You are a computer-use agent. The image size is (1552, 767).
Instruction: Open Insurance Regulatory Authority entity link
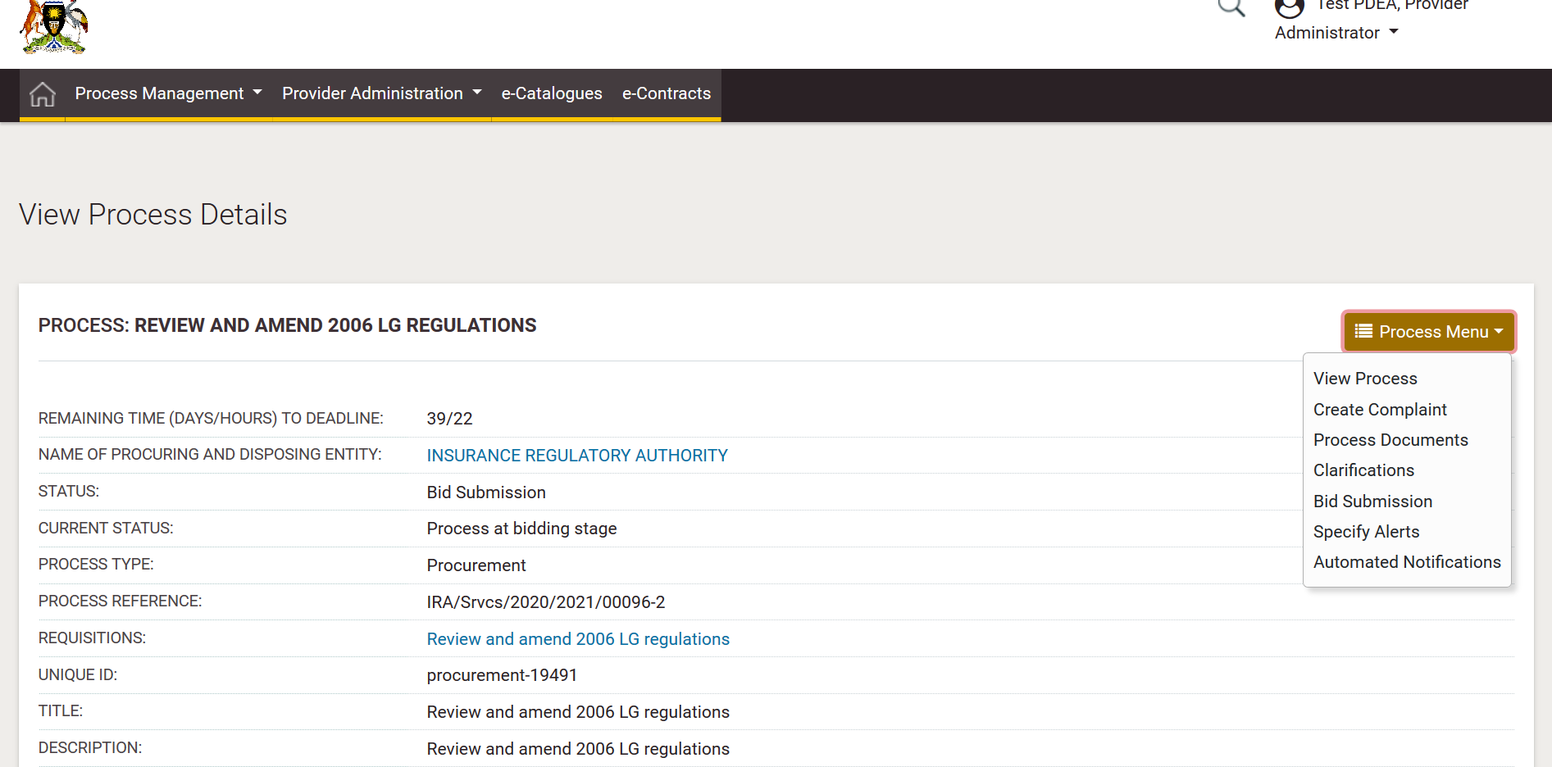[577, 456]
